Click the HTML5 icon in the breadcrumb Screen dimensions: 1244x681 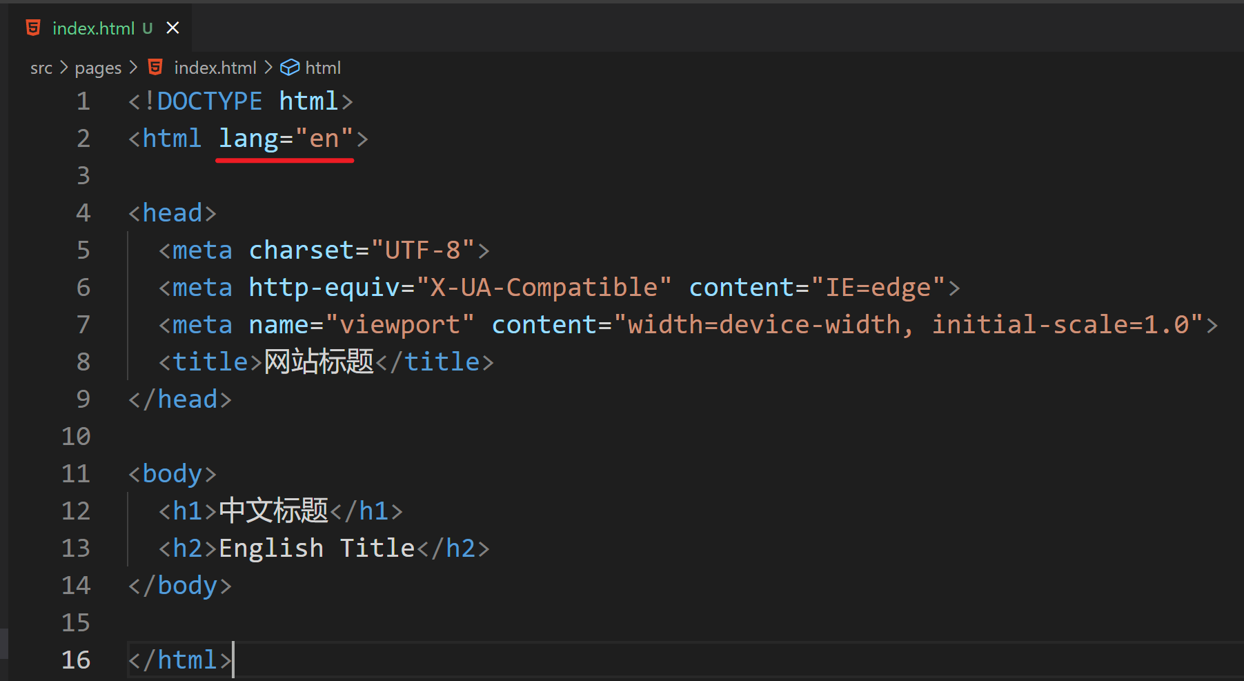[x=156, y=67]
